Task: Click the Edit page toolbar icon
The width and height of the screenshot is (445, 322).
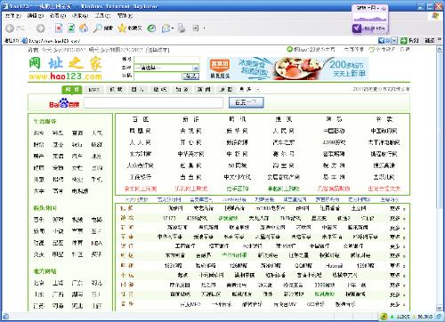Action: coord(196,28)
